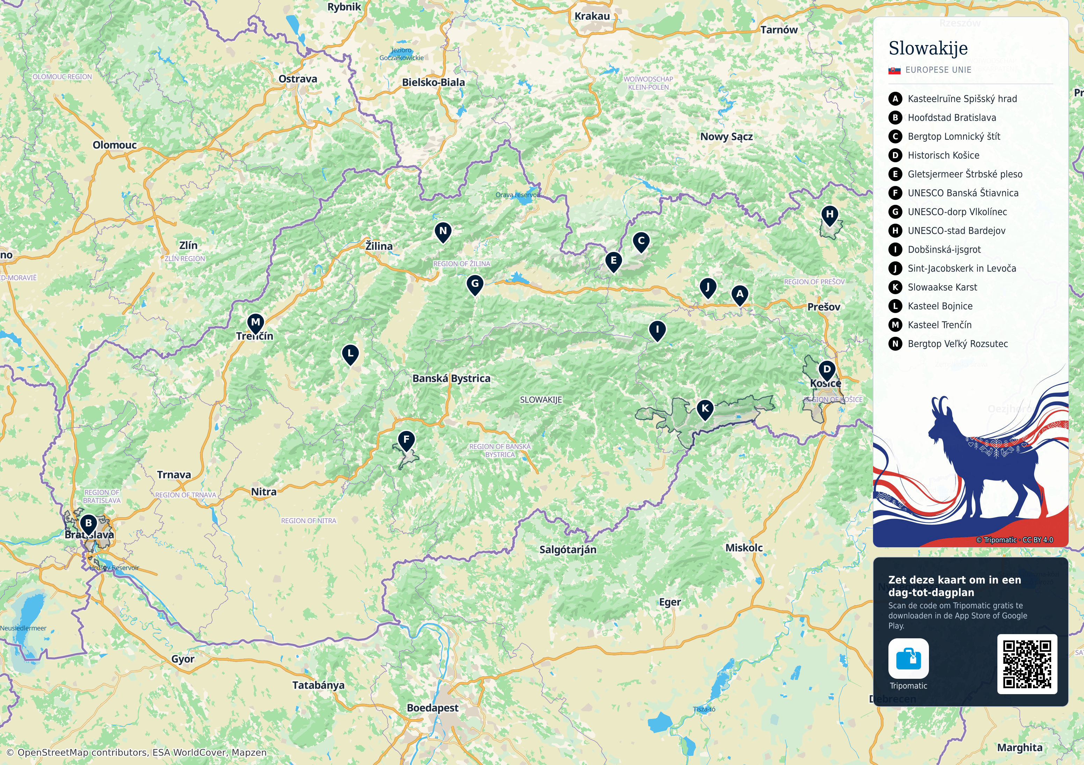Click map pin K in Slovak Karst
This screenshot has height=765, width=1084.
coord(705,410)
